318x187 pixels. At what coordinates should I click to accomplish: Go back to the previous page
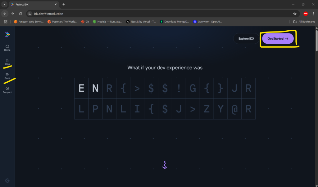point(5,14)
